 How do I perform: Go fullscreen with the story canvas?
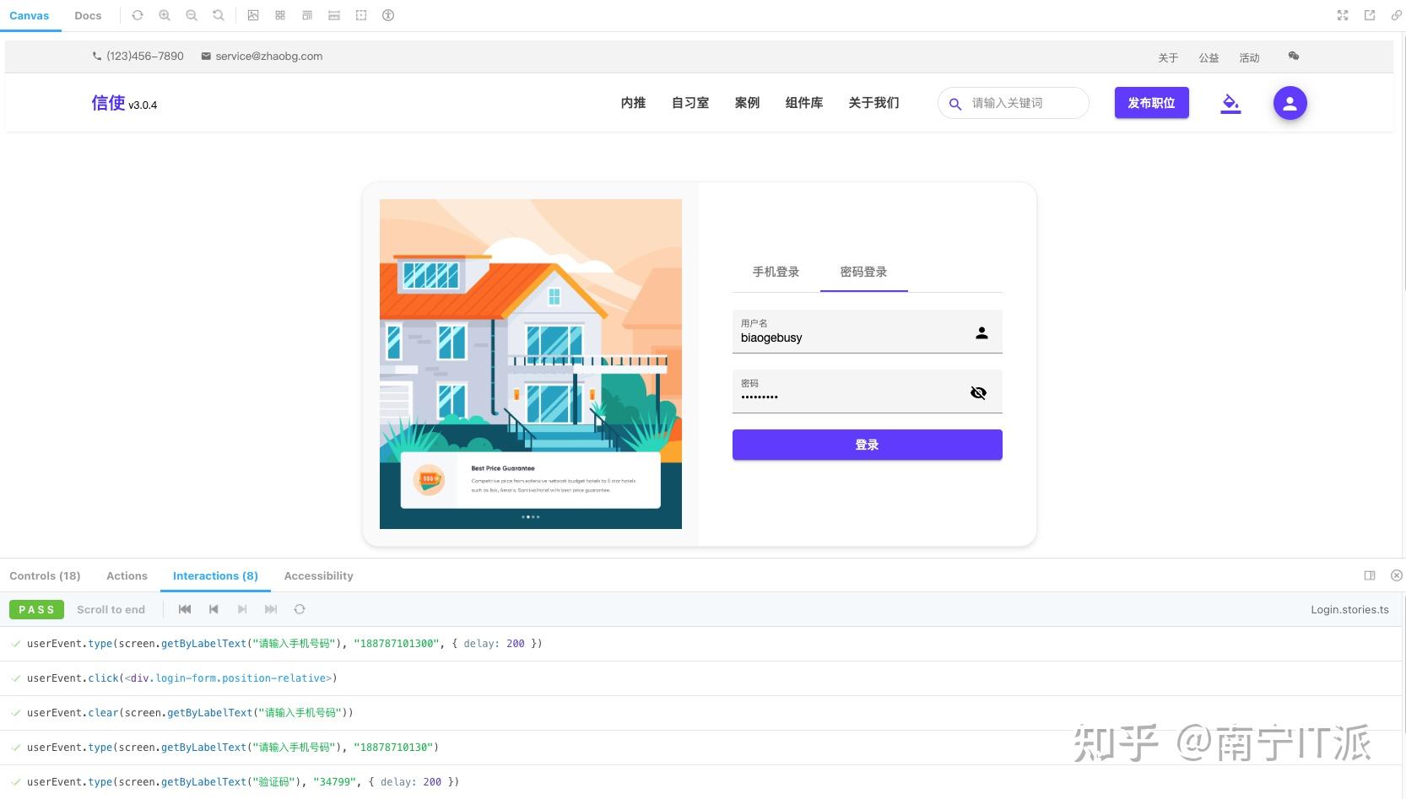(x=1343, y=14)
